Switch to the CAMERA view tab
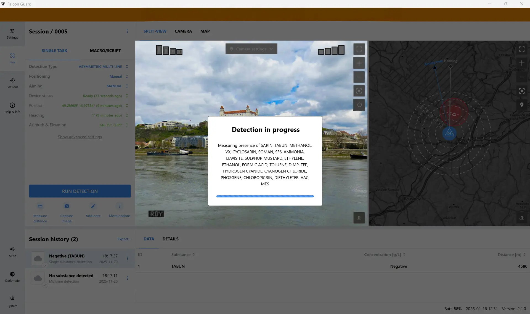Viewport: 530px width, 314px height. [x=183, y=31]
